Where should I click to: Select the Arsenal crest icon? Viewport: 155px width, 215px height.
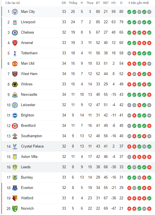coord(15,43)
